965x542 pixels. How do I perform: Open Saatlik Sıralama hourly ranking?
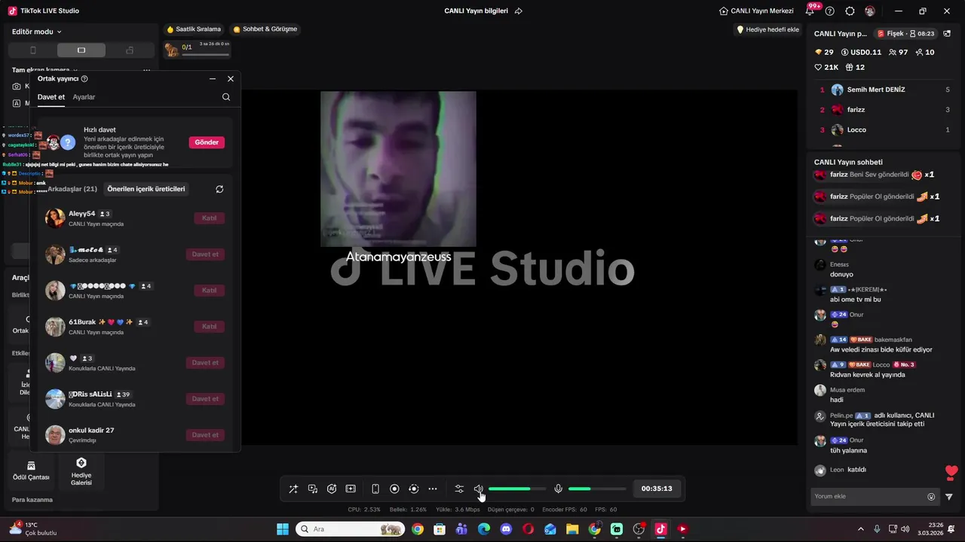click(x=194, y=29)
